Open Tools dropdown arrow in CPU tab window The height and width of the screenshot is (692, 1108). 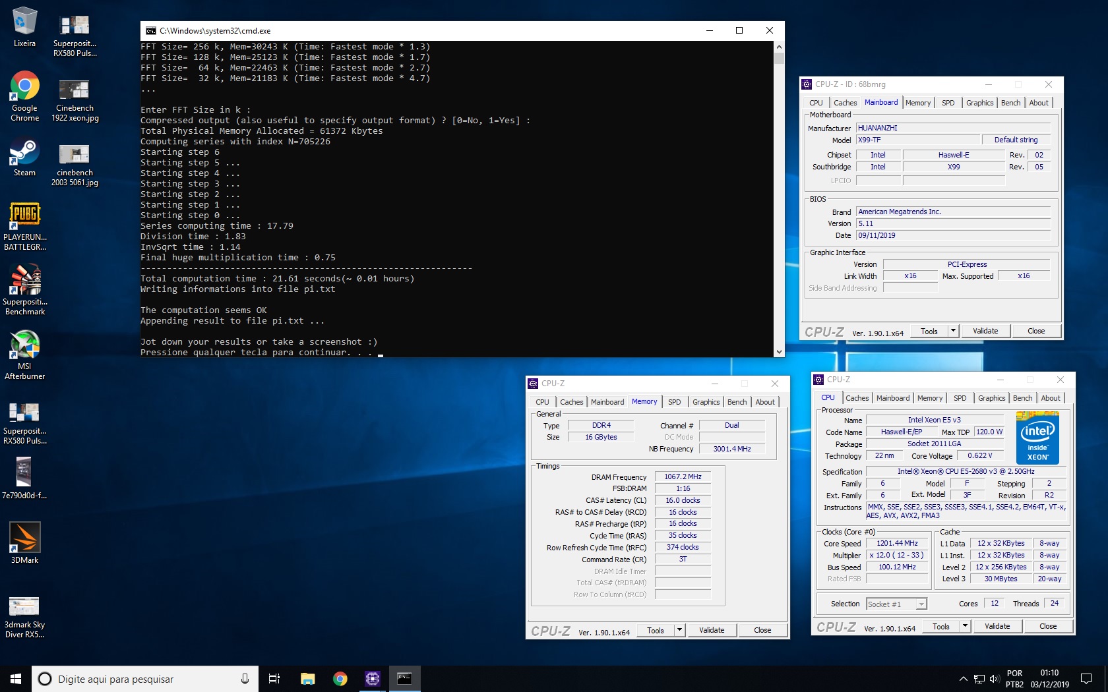(x=964, y=626)
